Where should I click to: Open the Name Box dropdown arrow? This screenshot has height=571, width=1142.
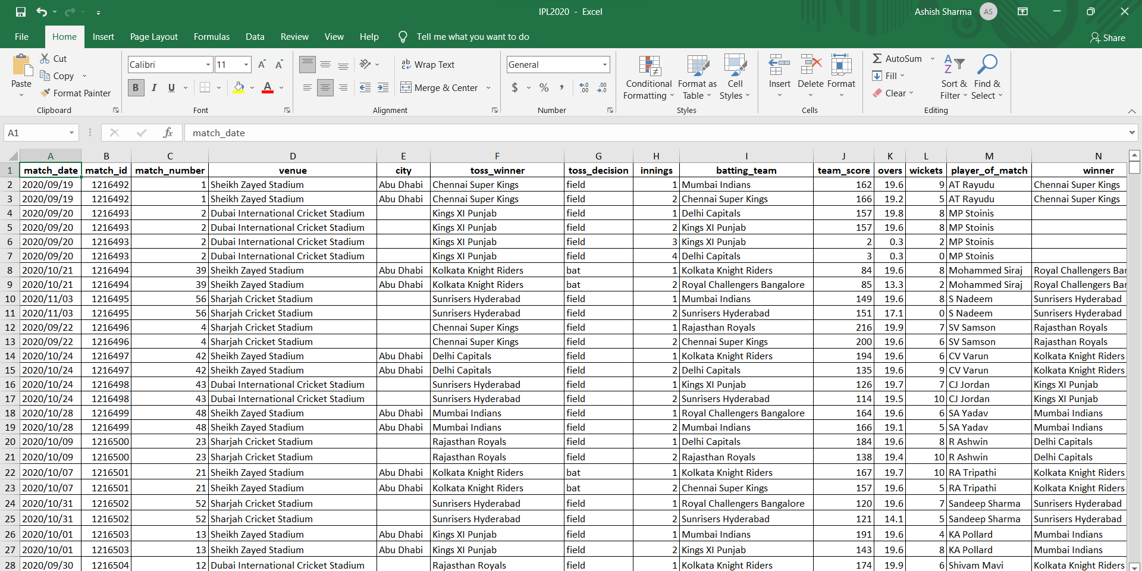coord(71,133)
